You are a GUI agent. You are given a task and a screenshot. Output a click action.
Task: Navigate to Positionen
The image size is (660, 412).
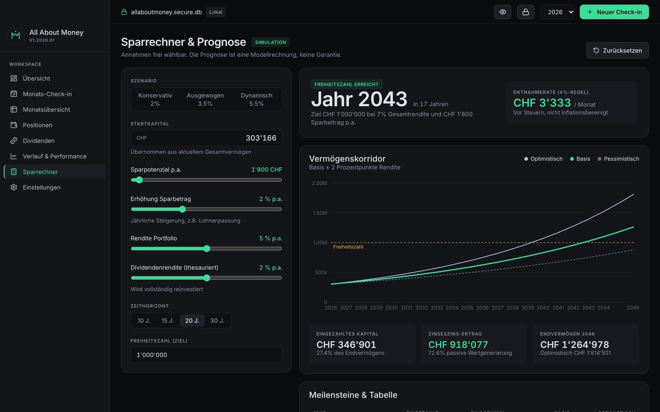point(54,125)
